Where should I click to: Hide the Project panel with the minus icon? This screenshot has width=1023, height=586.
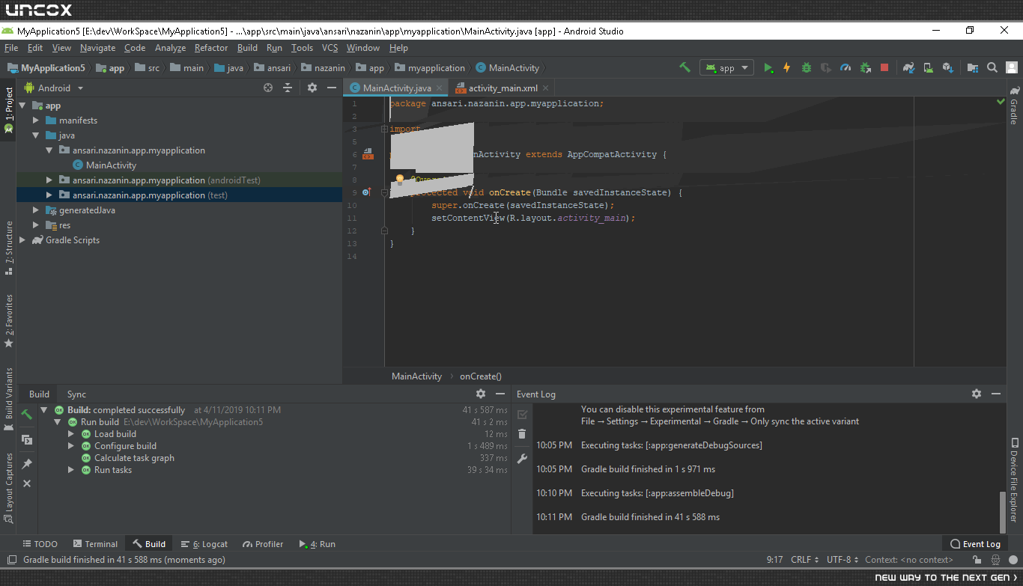(x=332, y=88)
